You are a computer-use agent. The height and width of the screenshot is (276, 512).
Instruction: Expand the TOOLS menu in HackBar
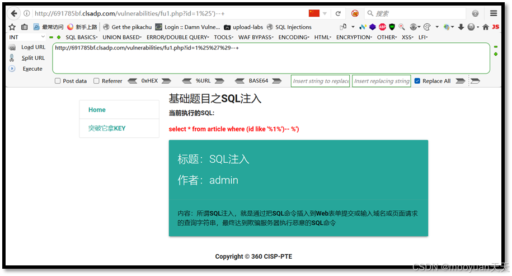click(224, 37)
